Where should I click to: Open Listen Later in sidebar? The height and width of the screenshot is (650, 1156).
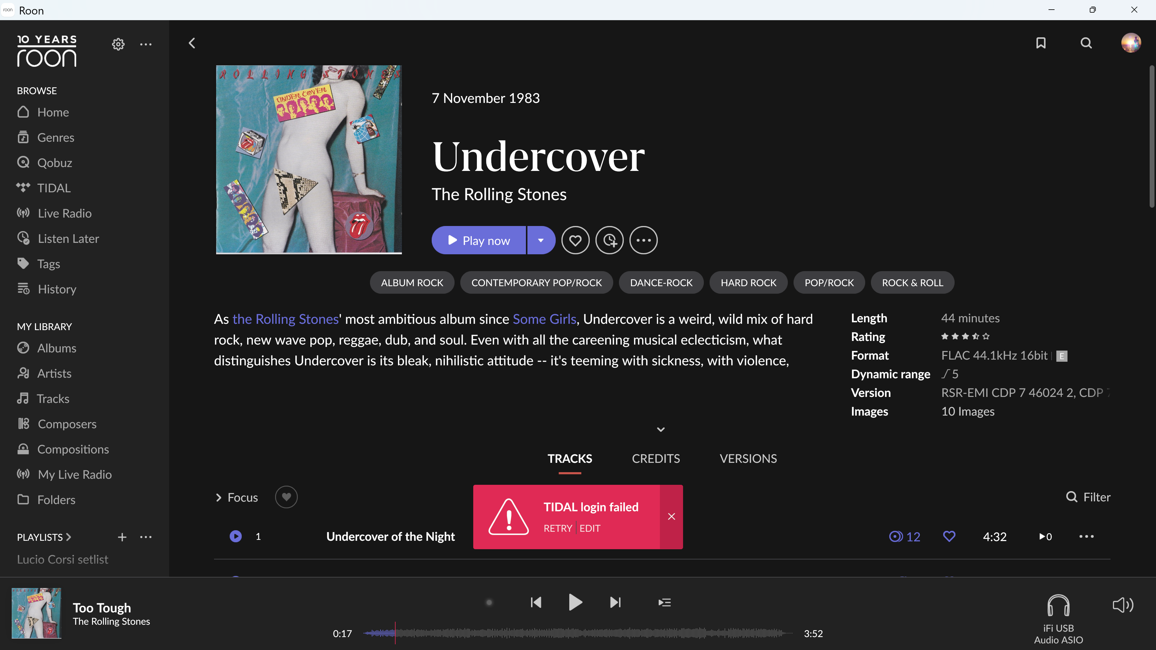click(58, 238)
